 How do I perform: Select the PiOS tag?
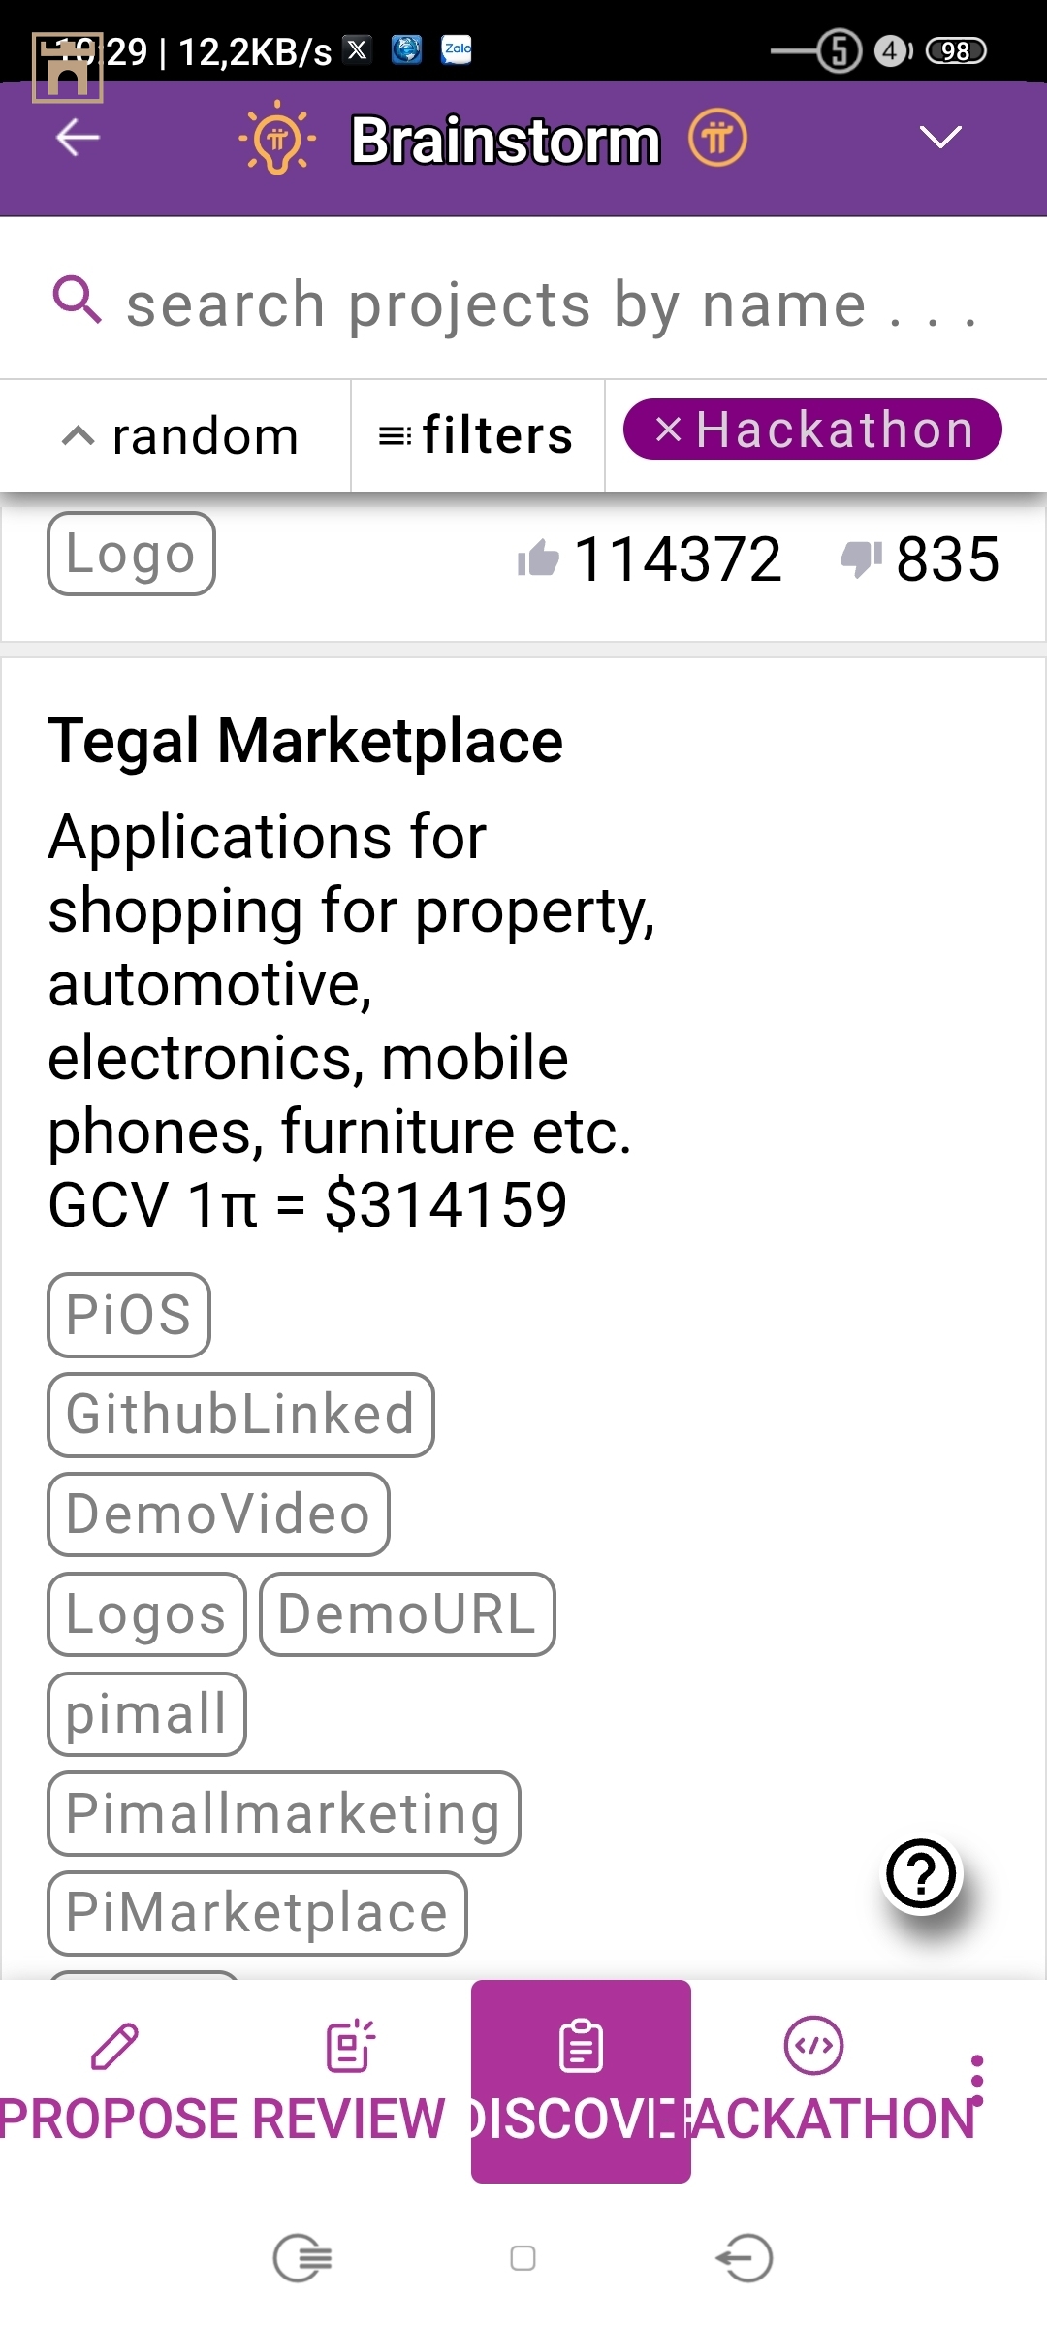(x=129, y=1315)
